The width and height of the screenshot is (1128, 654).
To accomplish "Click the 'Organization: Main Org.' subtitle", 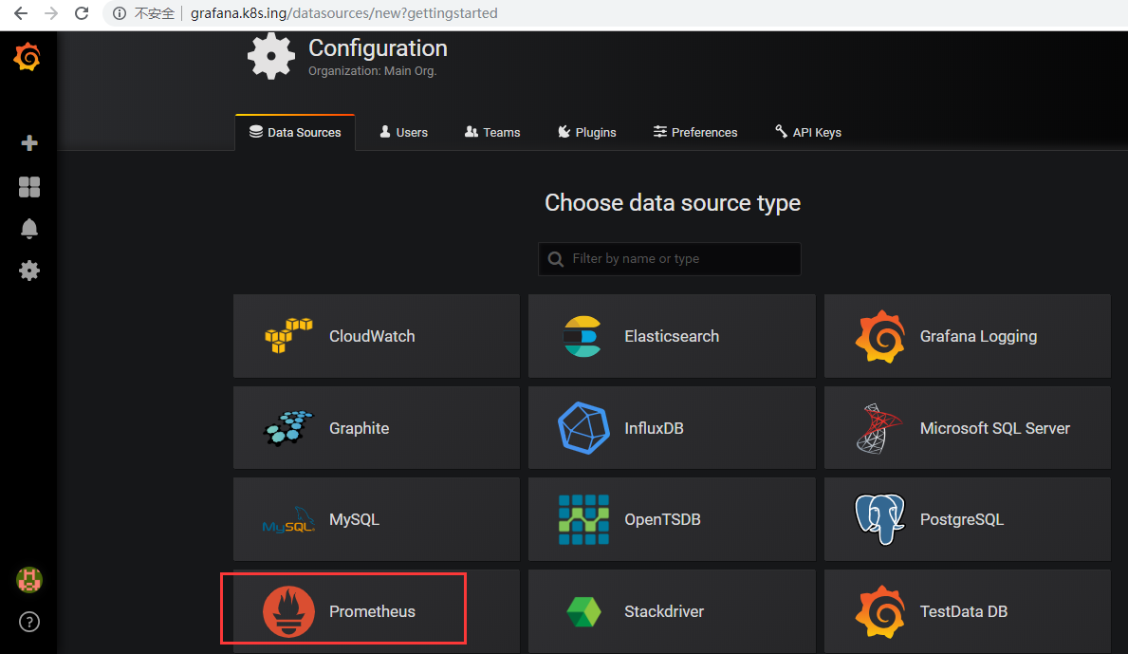I will coord(373,70).
